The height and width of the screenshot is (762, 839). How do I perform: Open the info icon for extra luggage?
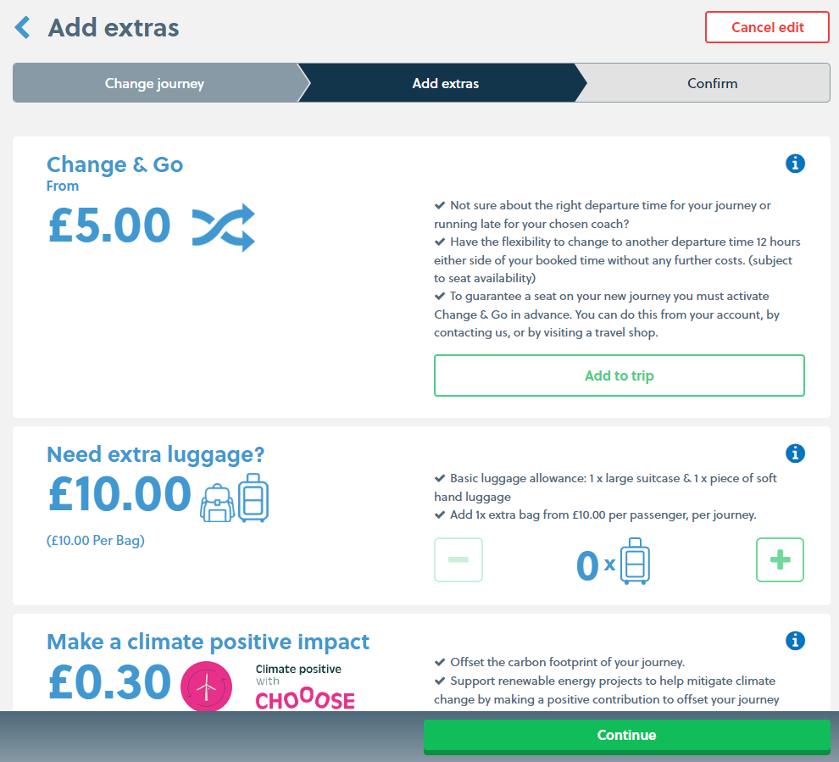pyautogui.click(x=795, y=453)
